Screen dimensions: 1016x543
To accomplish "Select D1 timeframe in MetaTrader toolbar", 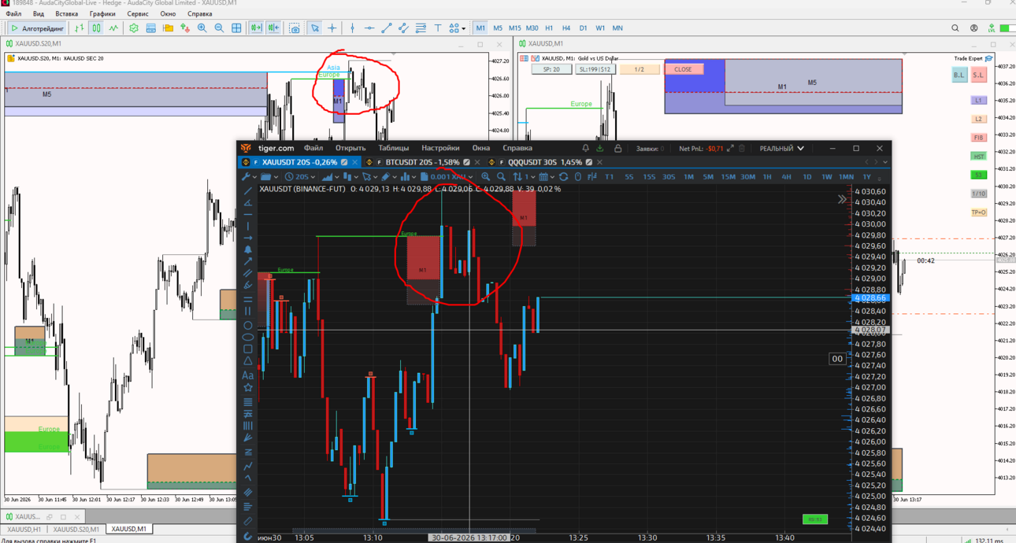I will [x=583, y=28].
